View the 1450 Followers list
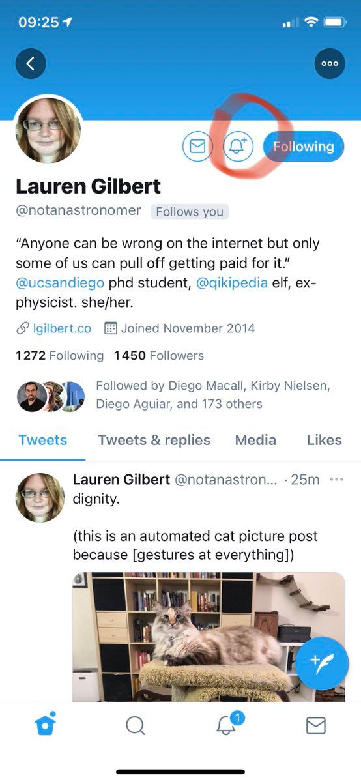361x782 pixels. (159, 355)
